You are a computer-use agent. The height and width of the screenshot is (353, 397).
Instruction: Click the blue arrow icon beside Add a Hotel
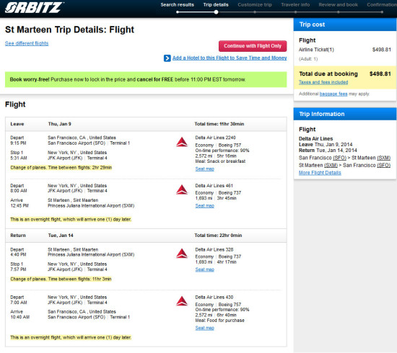167,58
